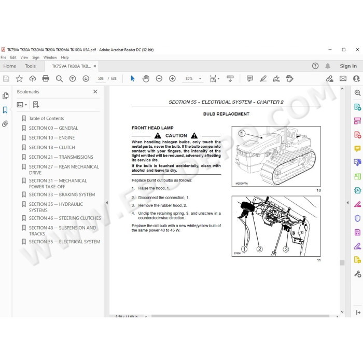Go to previous page arrow icon
Viewport: 363px width, 363px height.
[73, 79]
